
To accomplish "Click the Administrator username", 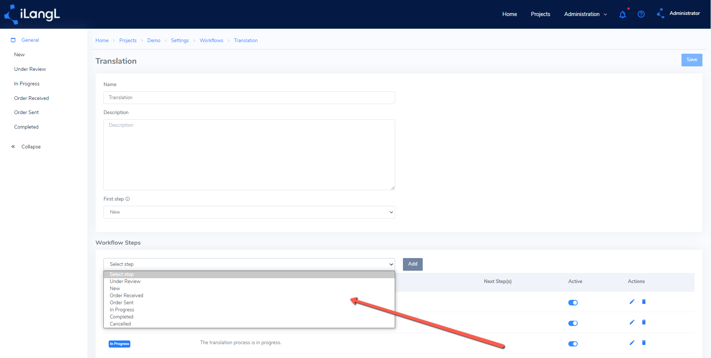I will (x=684, y=13).
